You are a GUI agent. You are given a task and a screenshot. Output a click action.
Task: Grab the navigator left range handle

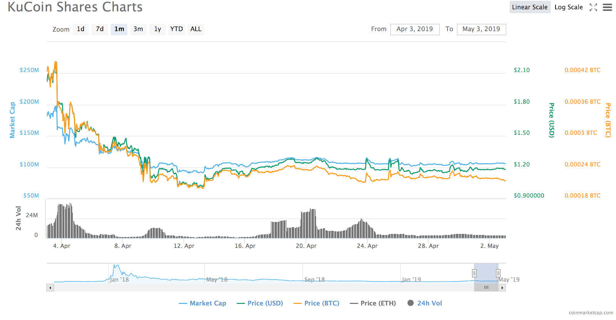[x=474, y=273]
